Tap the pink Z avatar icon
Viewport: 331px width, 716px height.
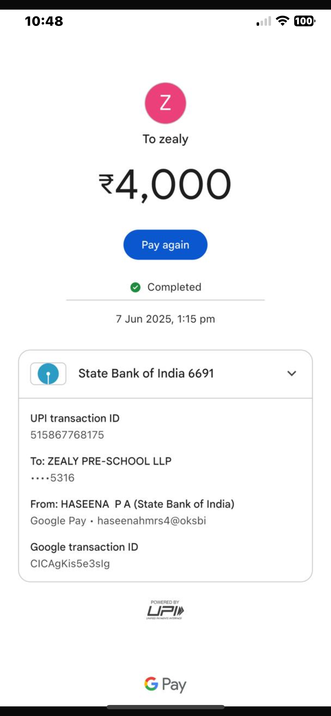point(165,103)
